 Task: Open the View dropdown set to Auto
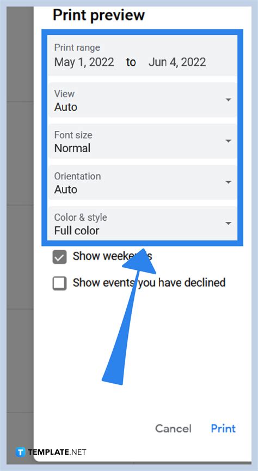point(143,100)
